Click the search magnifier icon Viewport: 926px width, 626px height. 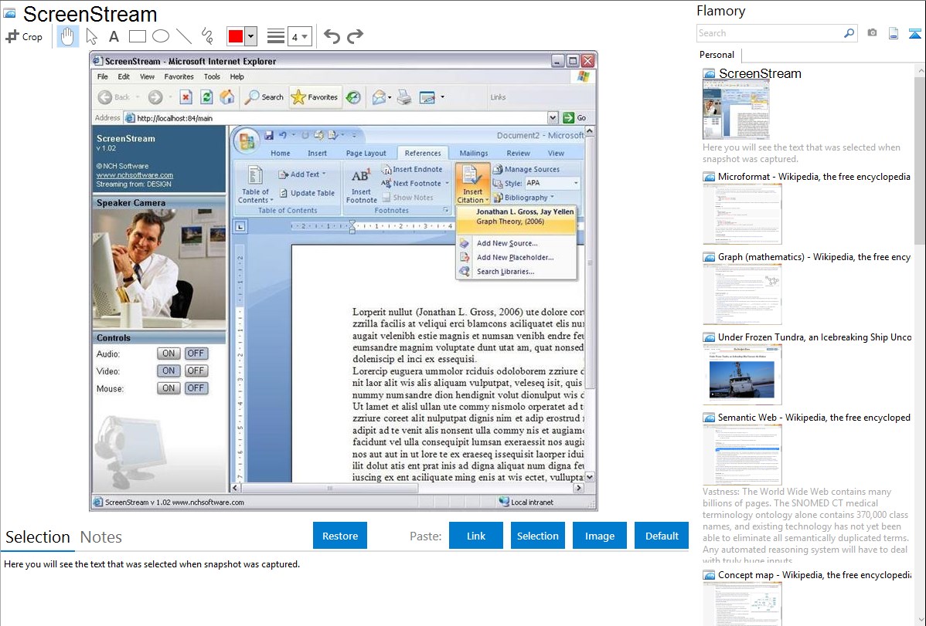point(849,33)
